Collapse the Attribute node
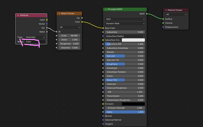This screenshot has height=127, width=203. [18, 15]
